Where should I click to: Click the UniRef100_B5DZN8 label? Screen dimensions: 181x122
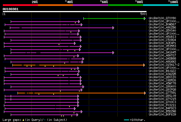pyautogui.click(x=162, y=112)
